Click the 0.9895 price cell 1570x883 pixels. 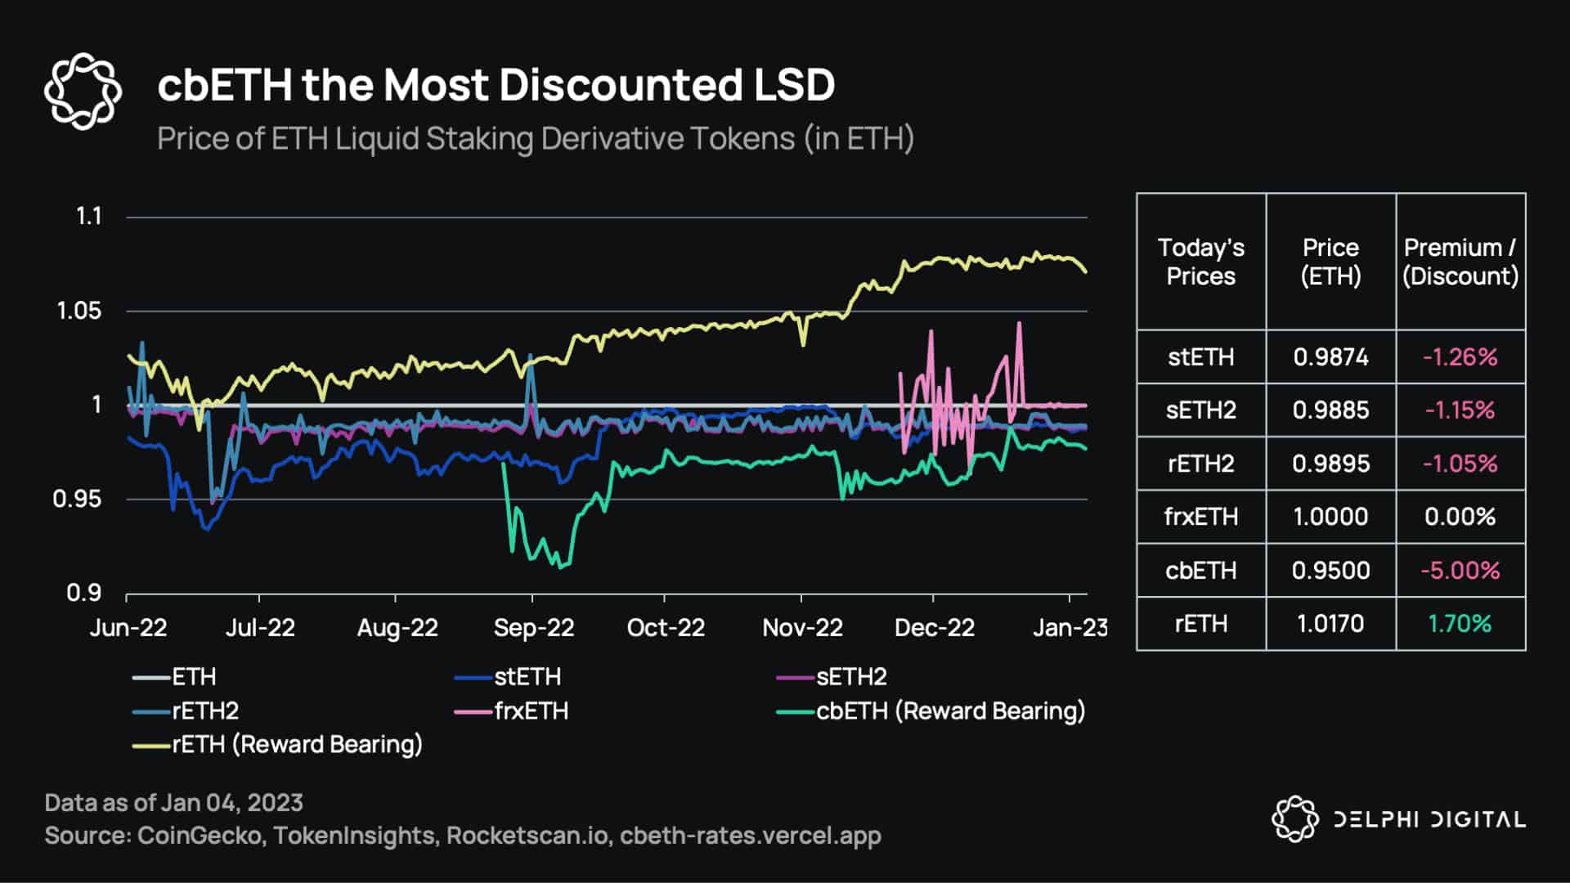coord(1331,464)
